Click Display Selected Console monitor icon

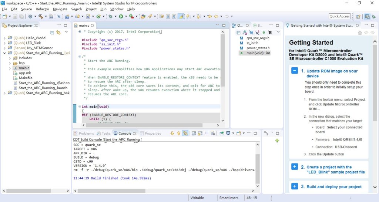click(x=228, y=134)
